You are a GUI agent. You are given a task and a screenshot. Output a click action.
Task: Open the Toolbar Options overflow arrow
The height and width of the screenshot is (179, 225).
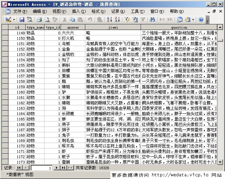pyautogui.click(x=207, y=20)
